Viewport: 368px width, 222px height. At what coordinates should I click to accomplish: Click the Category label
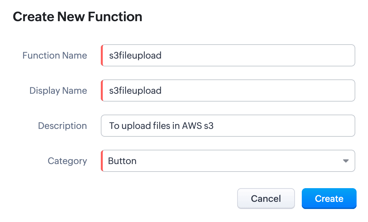tap(67, 161)
